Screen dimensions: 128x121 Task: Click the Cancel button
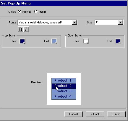point(73,114)
